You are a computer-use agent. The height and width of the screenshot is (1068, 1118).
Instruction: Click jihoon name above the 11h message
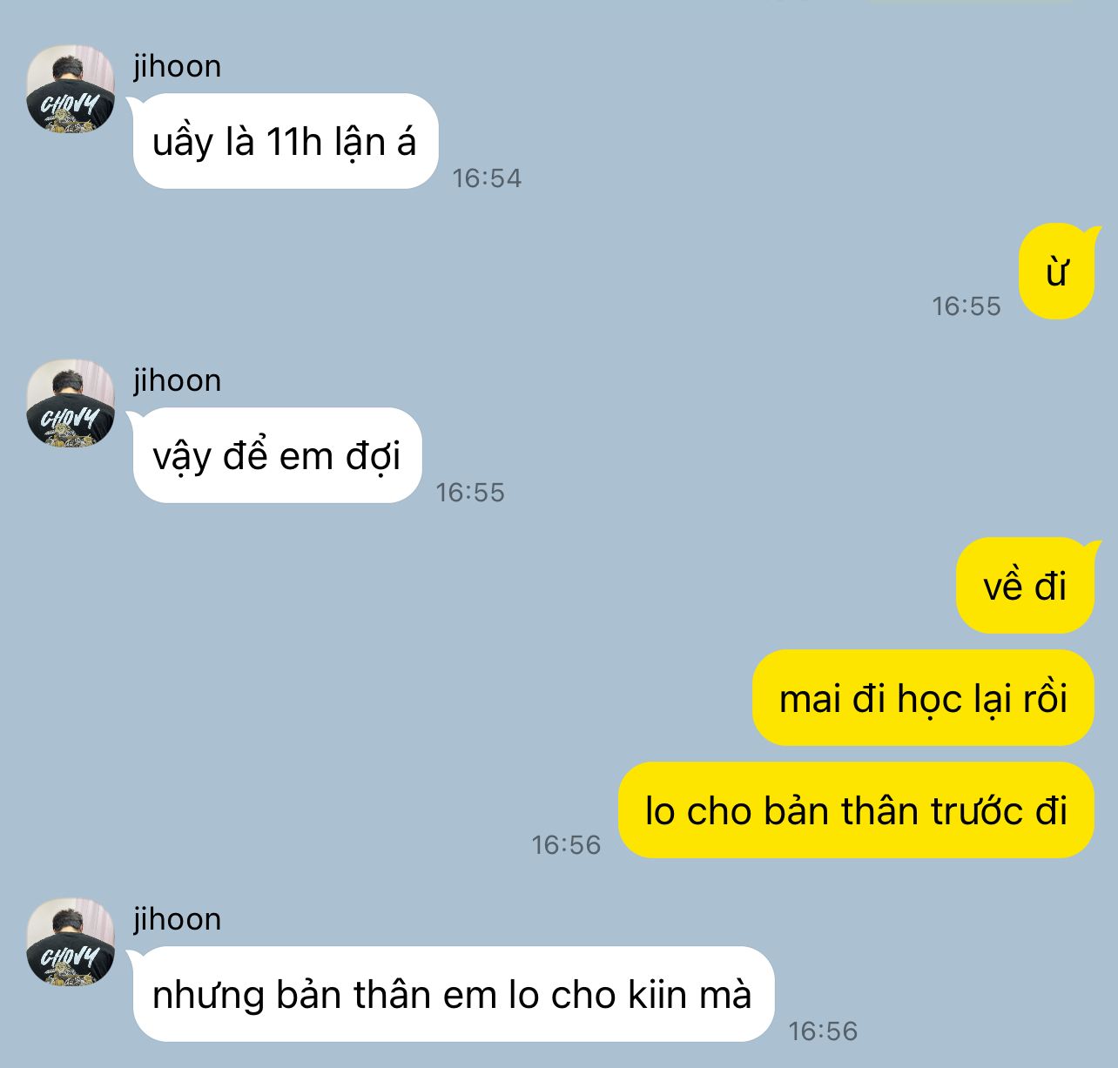tap(178, 66)
